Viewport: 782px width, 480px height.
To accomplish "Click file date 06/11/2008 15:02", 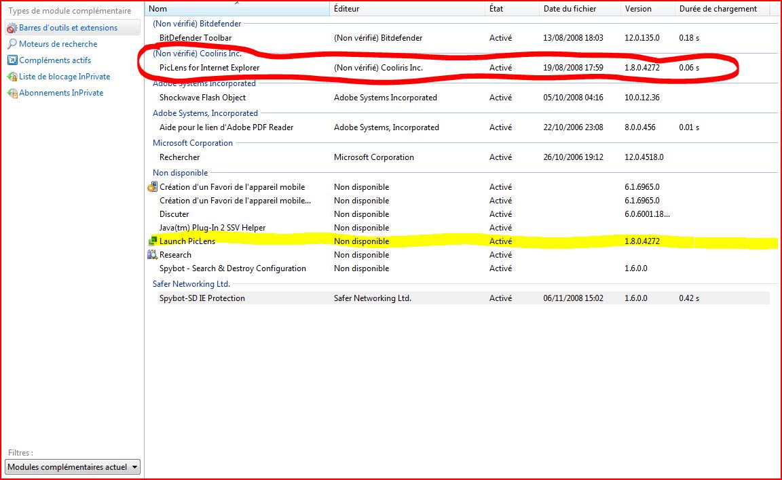I will tap(573, 298).
